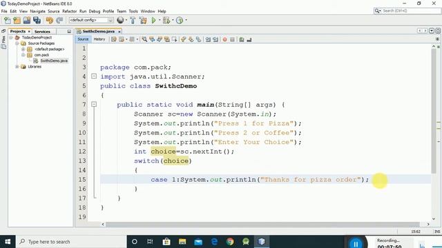Click the Comment editor toolbar icon
442x248 pixels.
242,39
